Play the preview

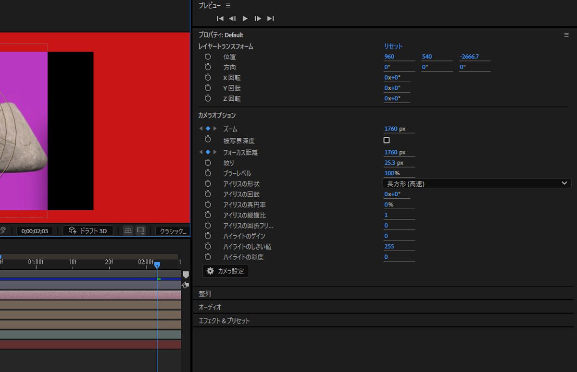point(245,18)
